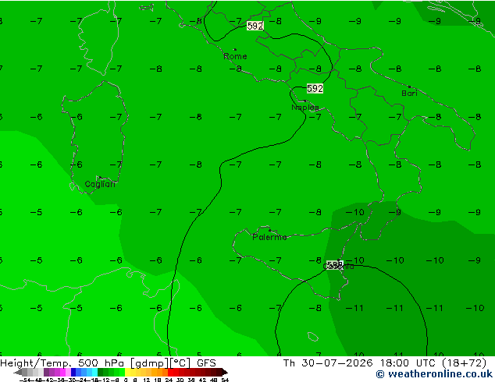The width and height of the screenshot is (495, 382).
Task: Click the 592 contour label above Naples
Action: (x=315, y=89)
